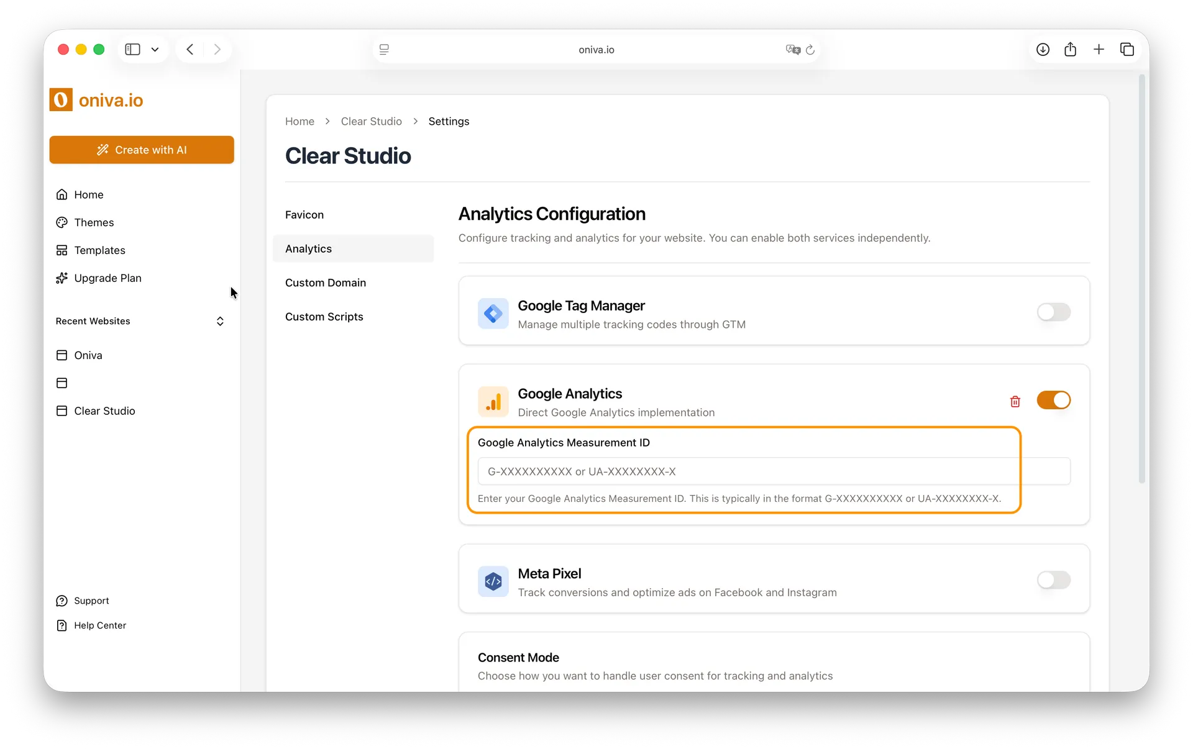1193x749 pixels.
Task: Enable the Meta Pixel toggle
Action: coord(1054,580)
